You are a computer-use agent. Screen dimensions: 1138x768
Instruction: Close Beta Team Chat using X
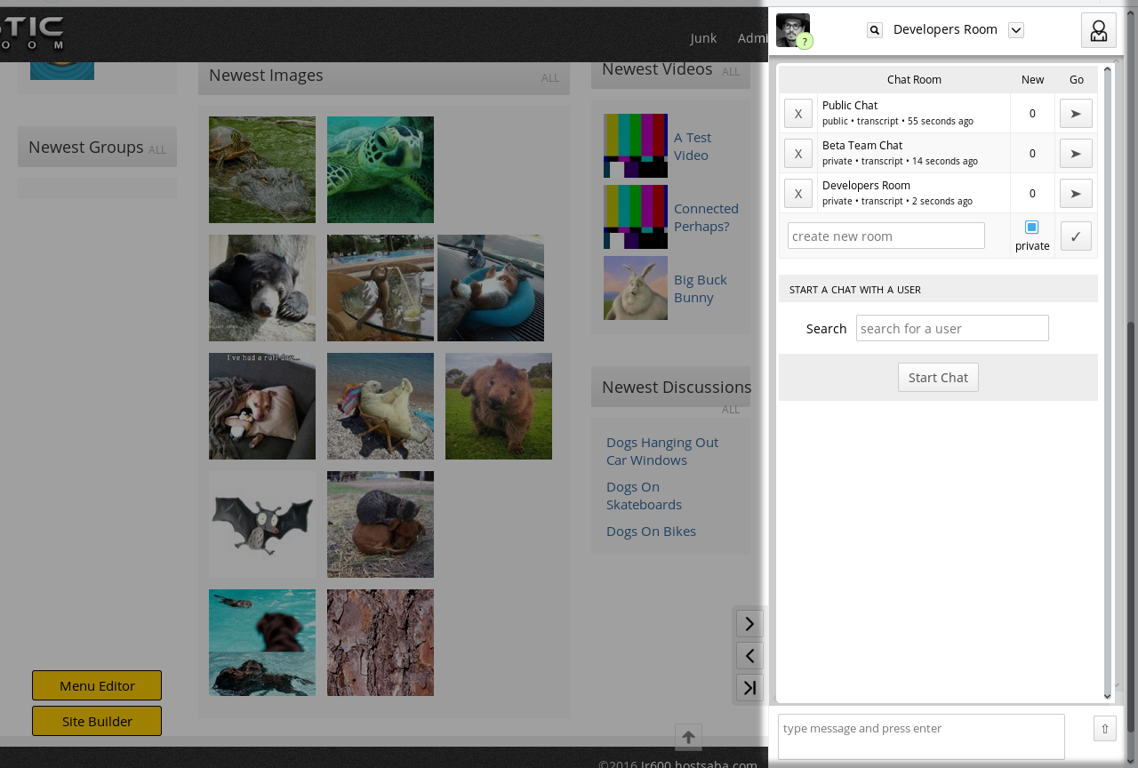tap(797, 154)
